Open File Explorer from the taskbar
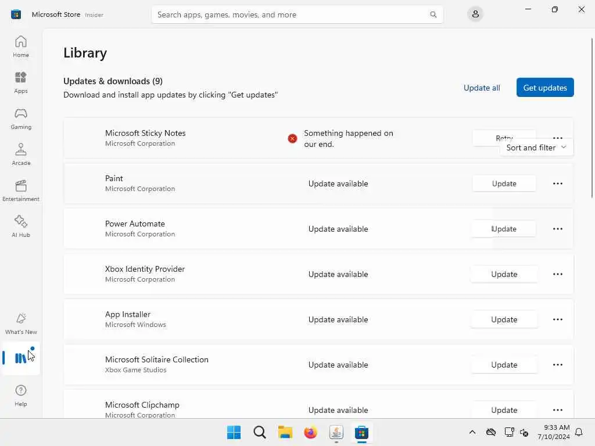Image resolution: width=595 pixels, height=446 pixels. tap(285, 432)
